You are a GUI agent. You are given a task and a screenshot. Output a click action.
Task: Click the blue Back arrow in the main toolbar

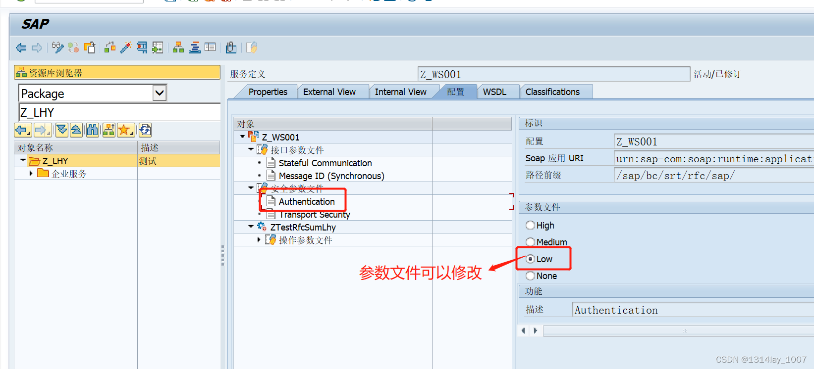pos(21,48)
